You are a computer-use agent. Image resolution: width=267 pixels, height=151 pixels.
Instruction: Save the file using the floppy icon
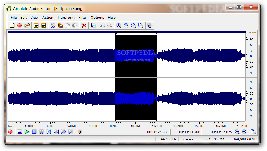pos(36,25)
